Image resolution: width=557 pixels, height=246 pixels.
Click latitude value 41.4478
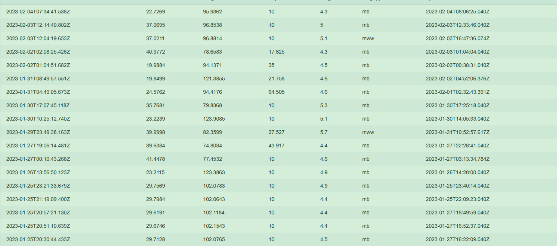156,159
